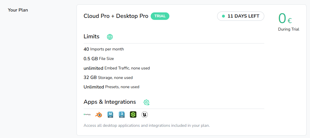Select the Cloud Pro + Desktop Pro title

tap(116, 16)
